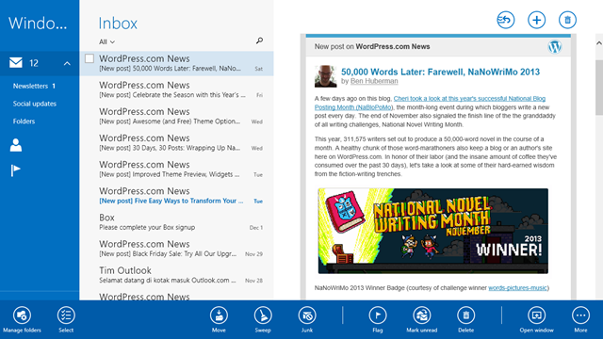Open Folders in the sidebar
603x339 pixels.
(24, 121)
